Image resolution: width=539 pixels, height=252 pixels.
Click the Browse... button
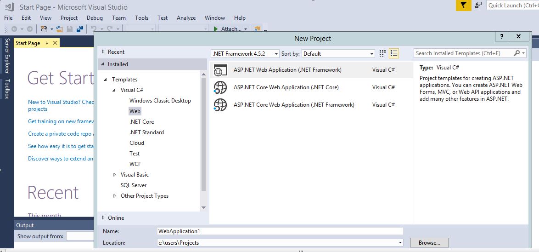coord(429,243)
